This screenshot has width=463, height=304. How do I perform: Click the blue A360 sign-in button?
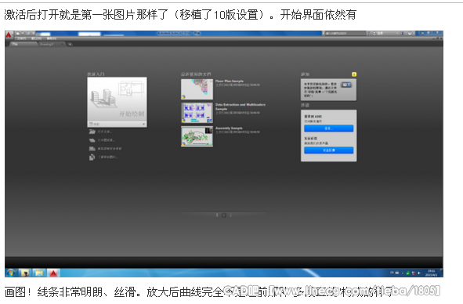(x=329, y=128)
